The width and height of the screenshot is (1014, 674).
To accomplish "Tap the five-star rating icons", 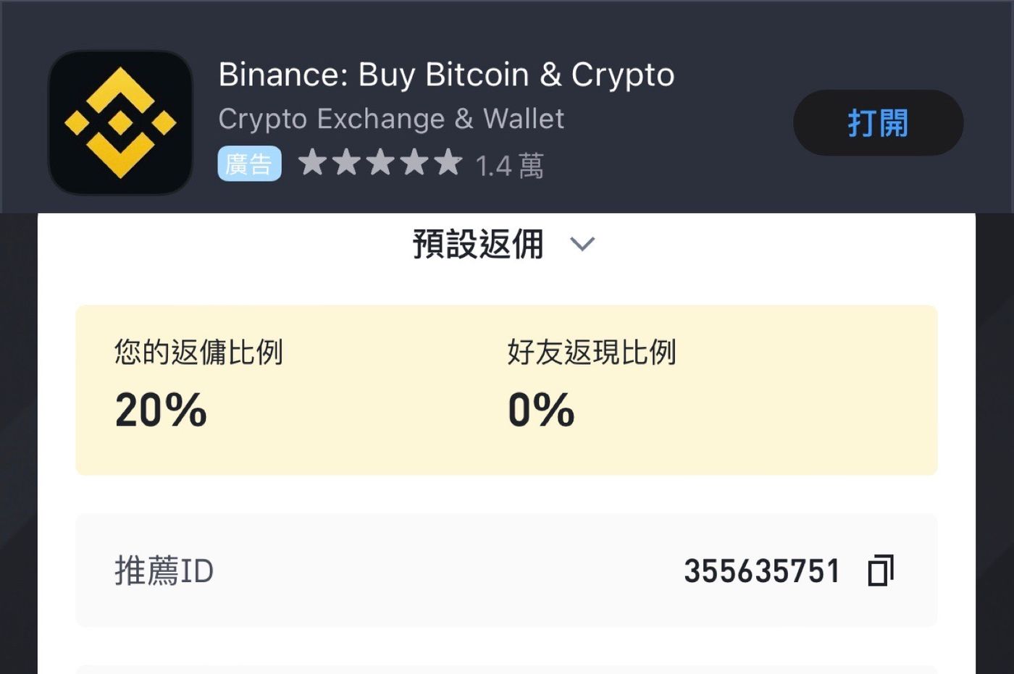I will pos(380,163).
